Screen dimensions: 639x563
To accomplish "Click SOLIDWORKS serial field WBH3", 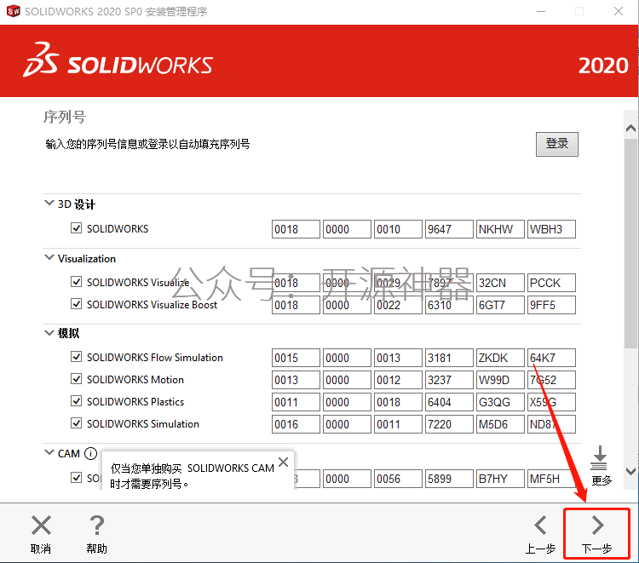I will click(551, 229).
